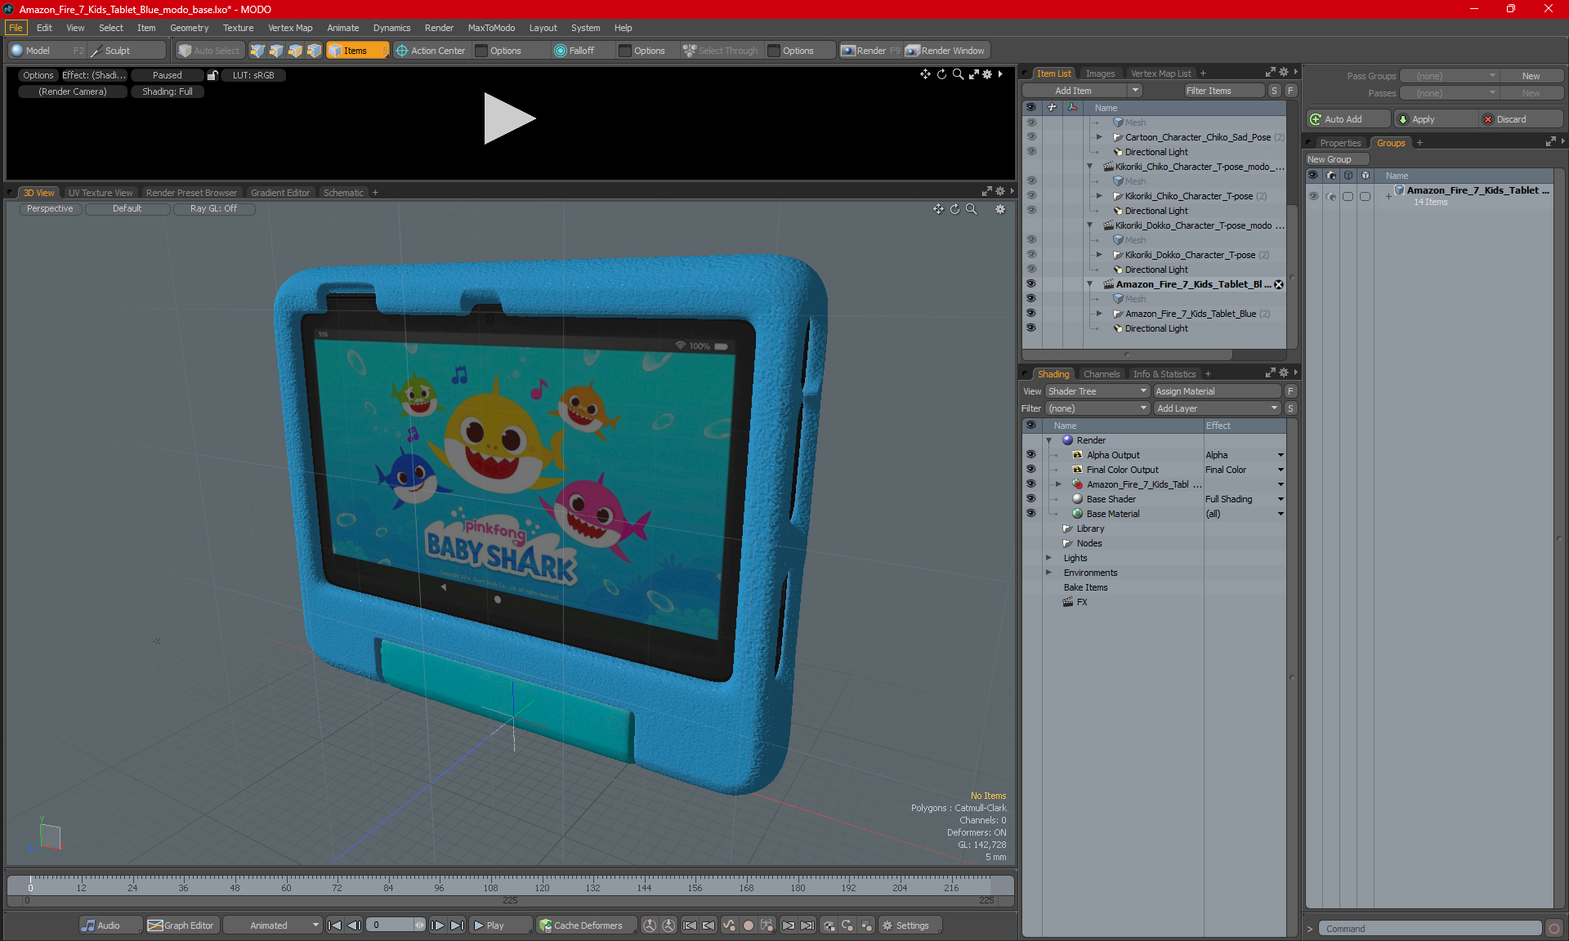Toggle visibility of Kikoriki_Chiko_Character_T-pose item
Screen dimensions: 1569x941
1030,196
